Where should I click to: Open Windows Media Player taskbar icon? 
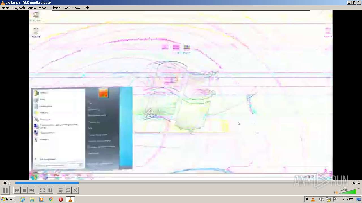point(42,199)
